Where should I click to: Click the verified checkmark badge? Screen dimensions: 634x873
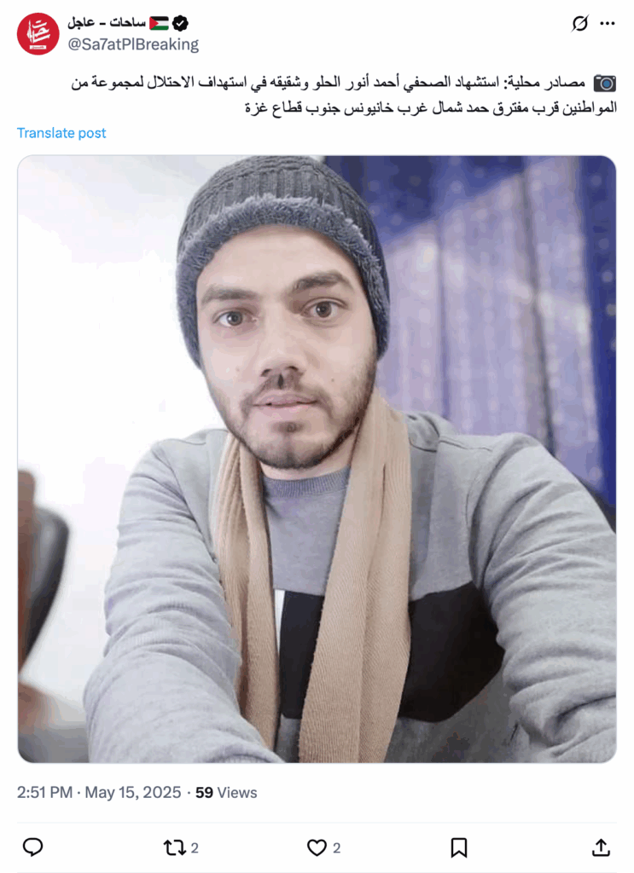[x=180, y=23]
